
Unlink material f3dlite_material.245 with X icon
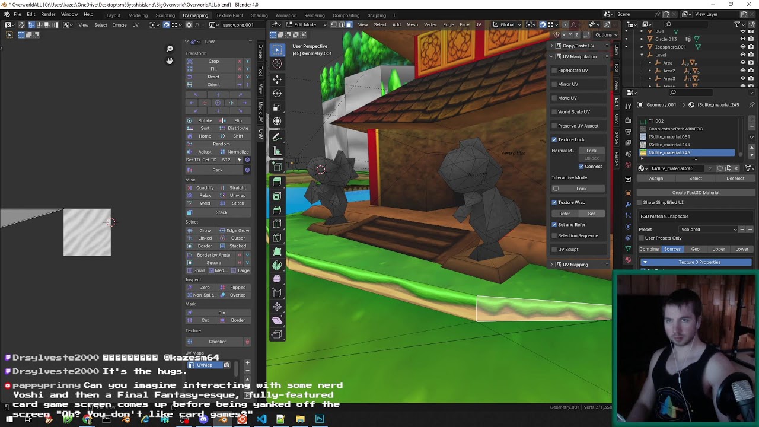(736, 168)
